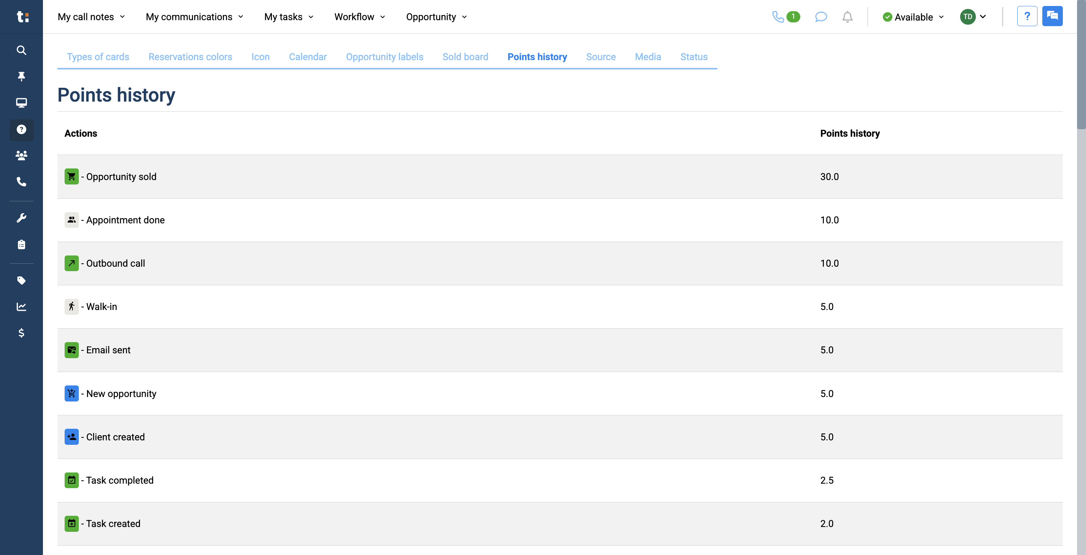The width and height of the screenshot is (1086, 555).
Task: Open the notifications bell
Action: 847,17
